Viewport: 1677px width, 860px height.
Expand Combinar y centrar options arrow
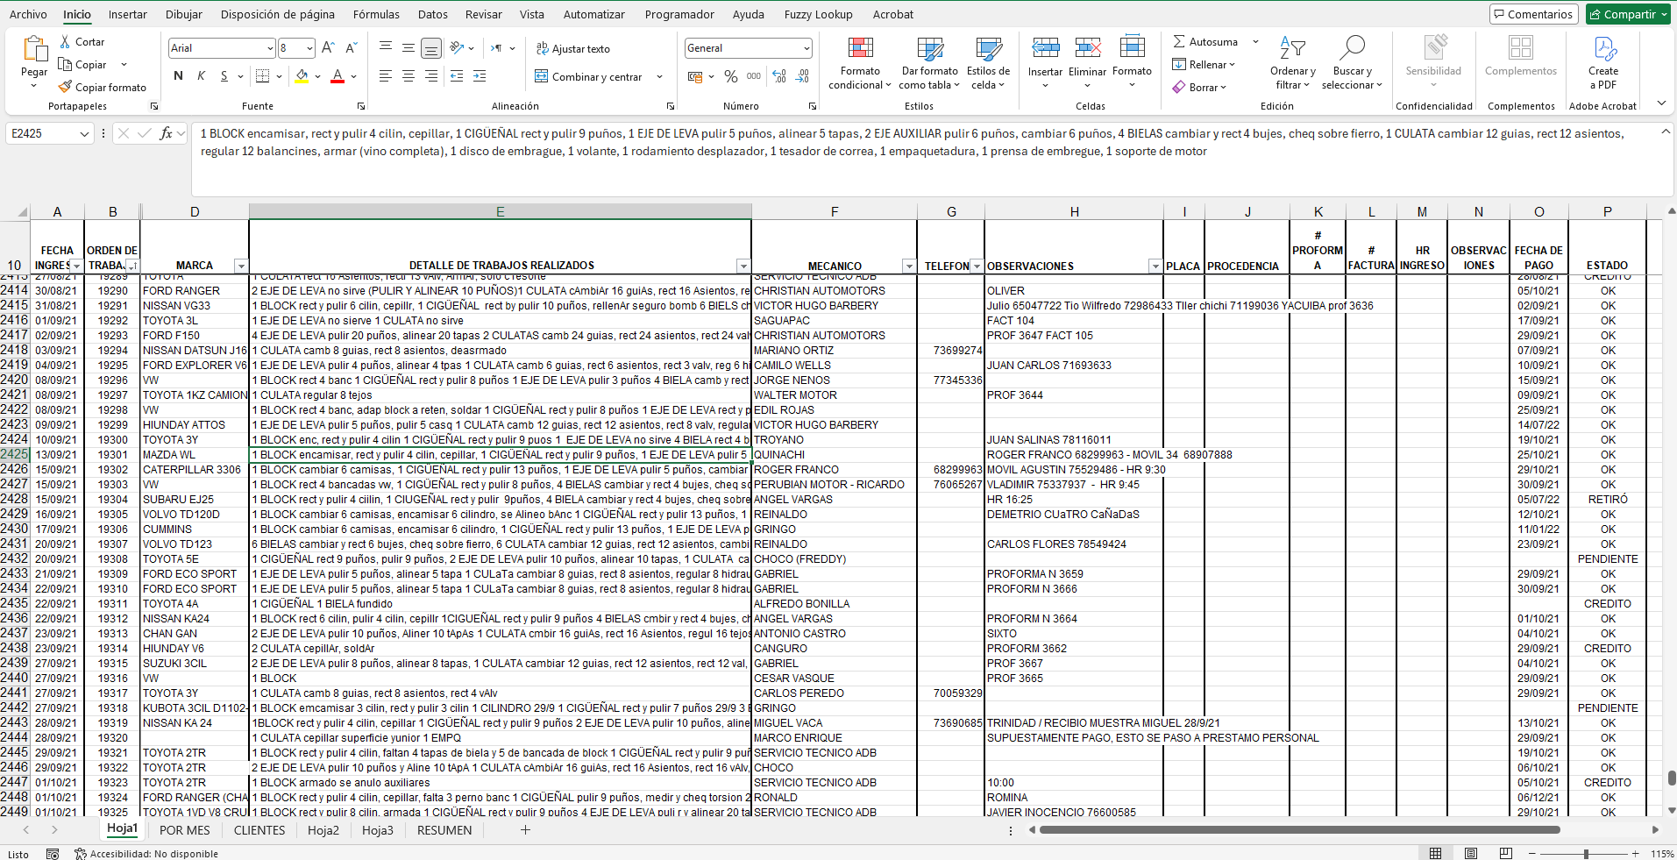(659, 76)
